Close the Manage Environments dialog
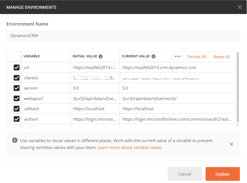 tap(240, 7)
